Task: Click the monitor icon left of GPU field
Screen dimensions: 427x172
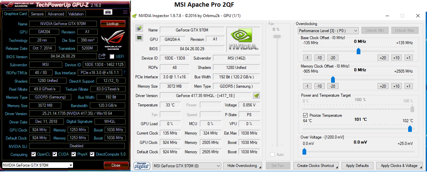Action: tap(139, 38)
